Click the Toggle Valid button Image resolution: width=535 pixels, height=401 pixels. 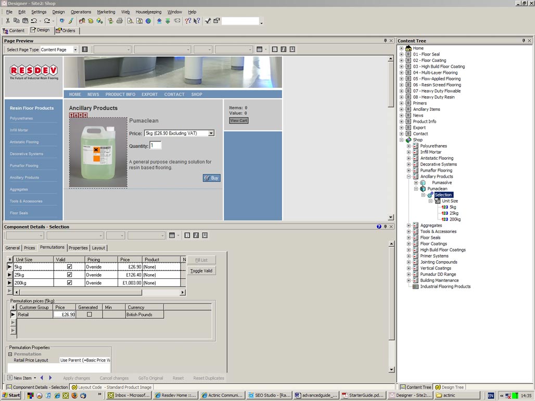point(201,271)
